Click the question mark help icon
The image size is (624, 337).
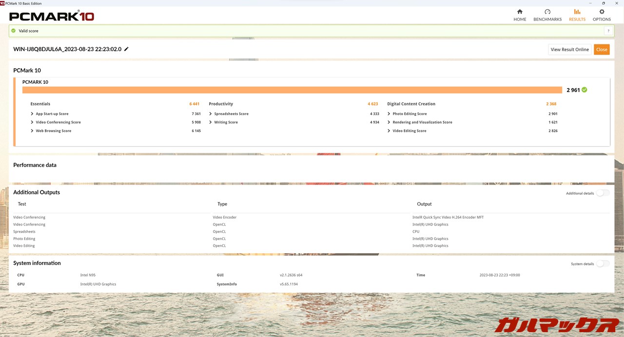pos(608,31)
